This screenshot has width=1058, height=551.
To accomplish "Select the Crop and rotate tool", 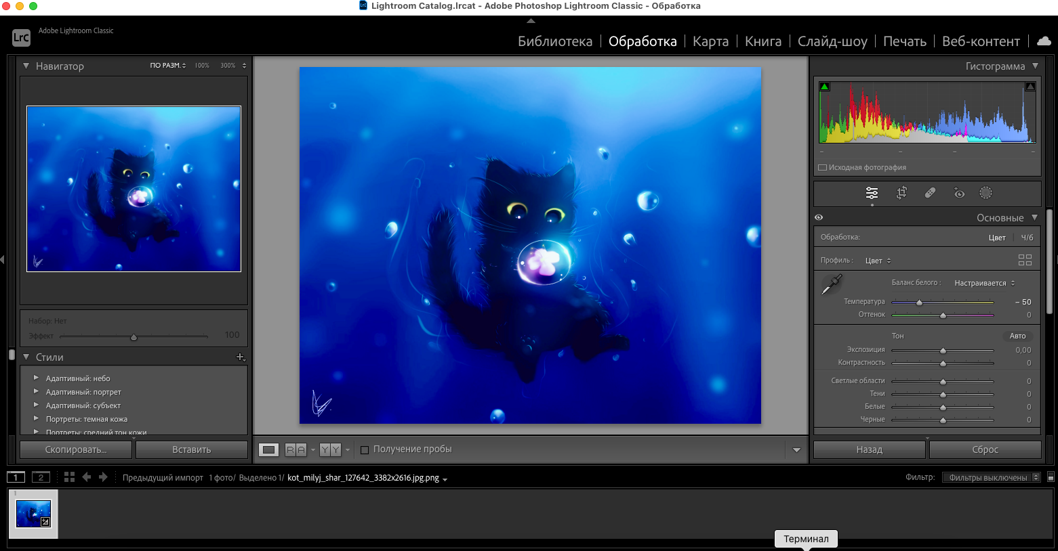I will [901, 193].
